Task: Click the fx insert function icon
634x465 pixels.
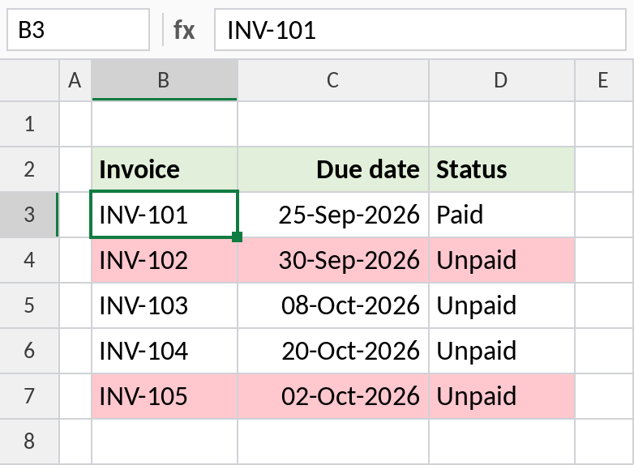Action: point(184,30)
